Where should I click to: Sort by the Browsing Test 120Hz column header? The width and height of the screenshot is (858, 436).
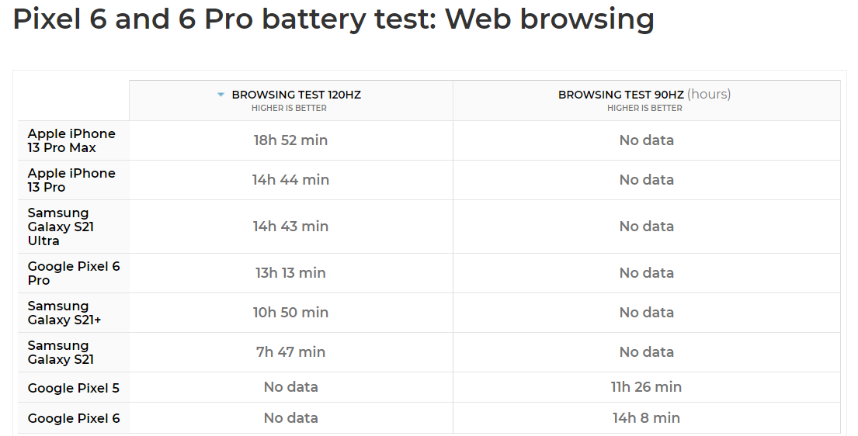[296, 95]
